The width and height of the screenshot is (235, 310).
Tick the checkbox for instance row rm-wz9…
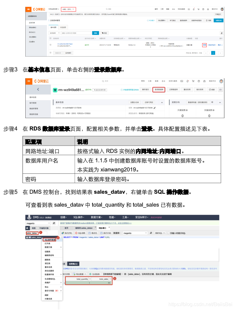click(50, 45)
